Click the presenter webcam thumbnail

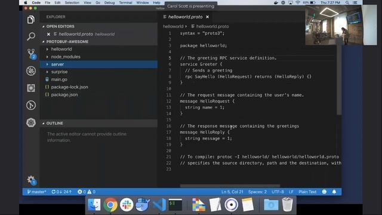(341, 25)
